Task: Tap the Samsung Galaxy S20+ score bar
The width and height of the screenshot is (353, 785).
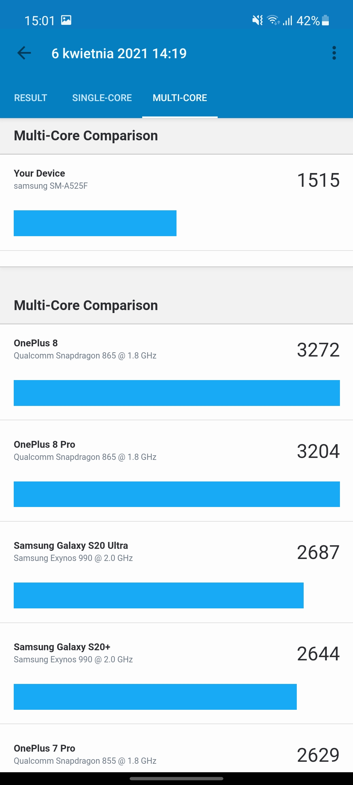Action: [x=155, y=697]
